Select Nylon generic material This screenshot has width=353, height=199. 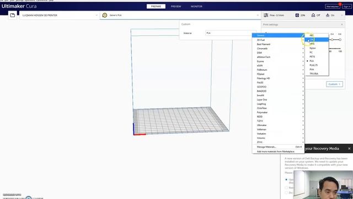point(317,48)
